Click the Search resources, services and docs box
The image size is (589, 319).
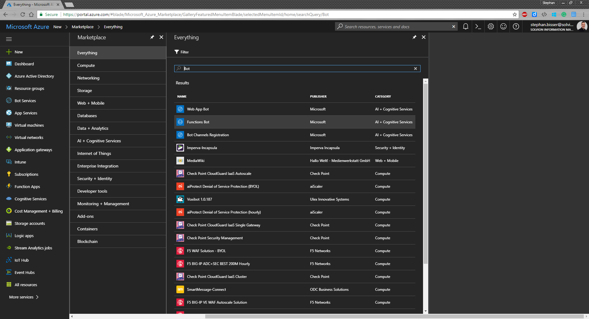[x=396, y=27]
